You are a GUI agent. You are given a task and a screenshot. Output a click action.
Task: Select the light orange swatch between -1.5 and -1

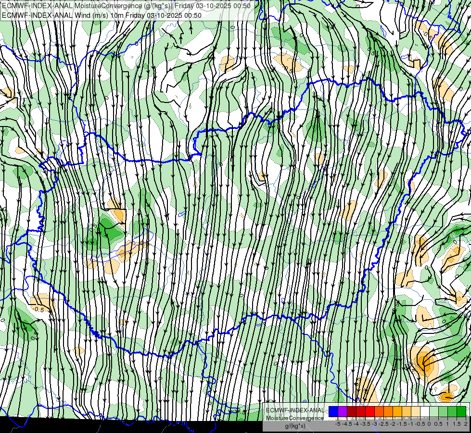tap(407, 412)
